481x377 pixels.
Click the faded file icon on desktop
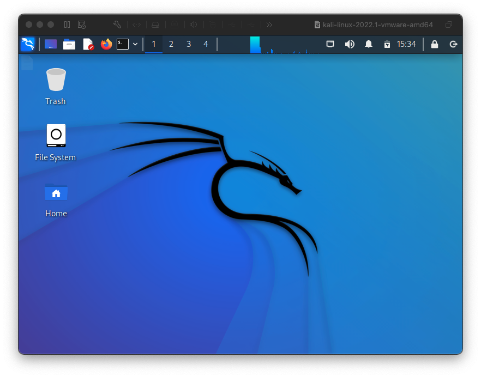click(27, 63)
